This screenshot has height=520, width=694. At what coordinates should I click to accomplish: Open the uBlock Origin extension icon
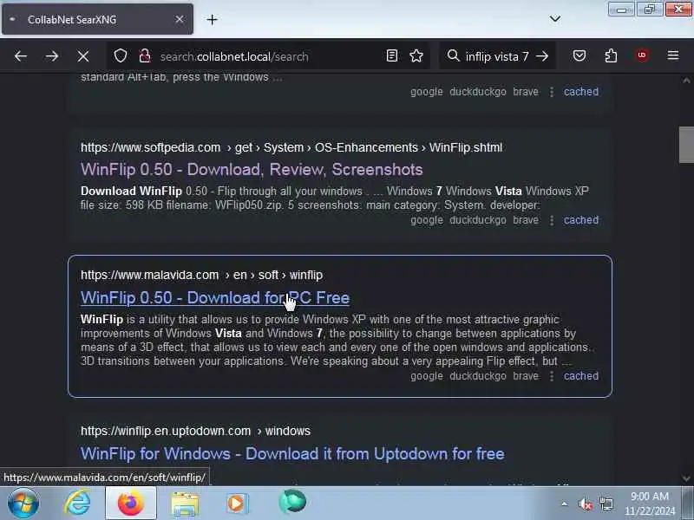point(642,55)
